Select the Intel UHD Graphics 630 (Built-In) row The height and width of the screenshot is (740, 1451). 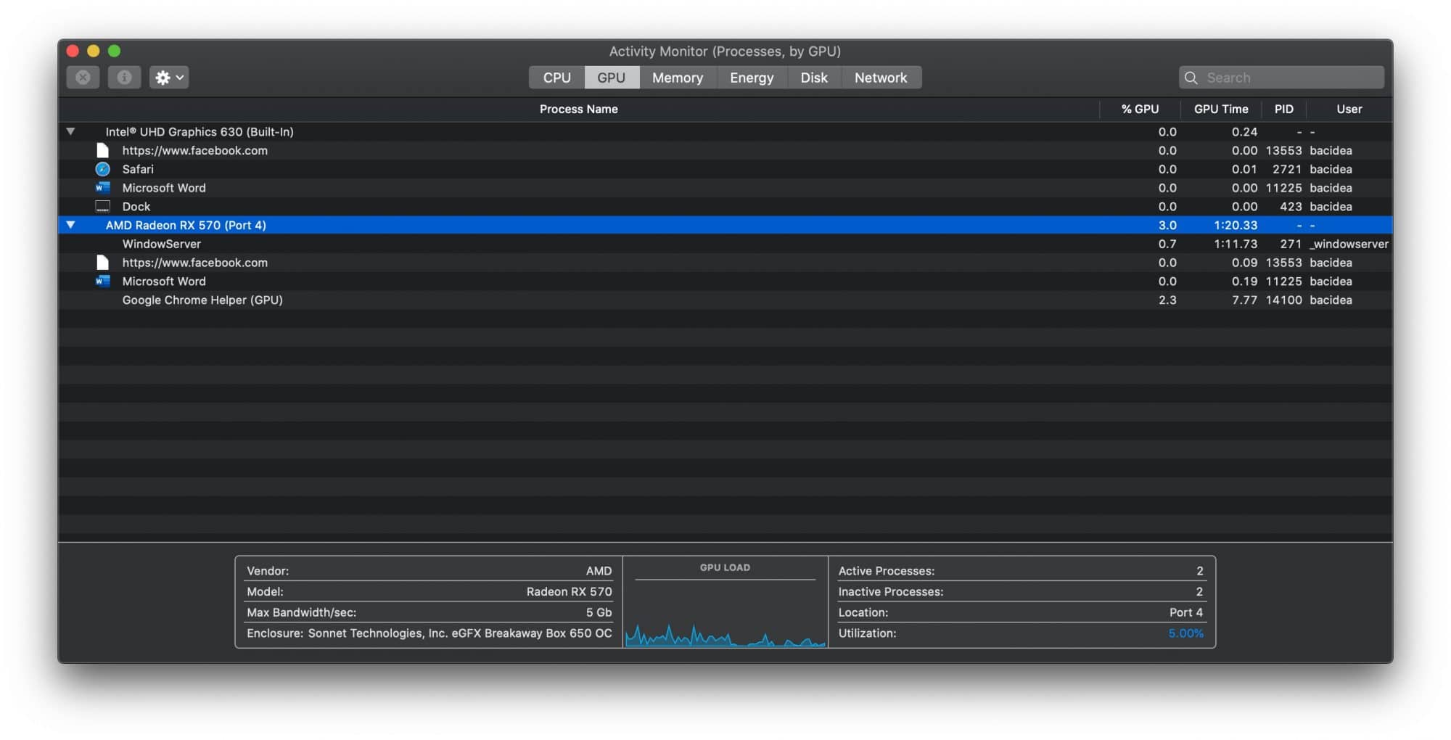[725, 131]
